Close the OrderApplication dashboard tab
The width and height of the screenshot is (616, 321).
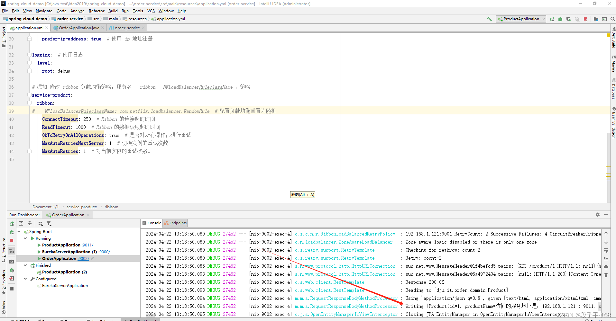pos(88,215)
